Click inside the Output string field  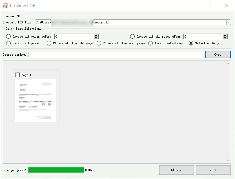(x=116, y=54)
